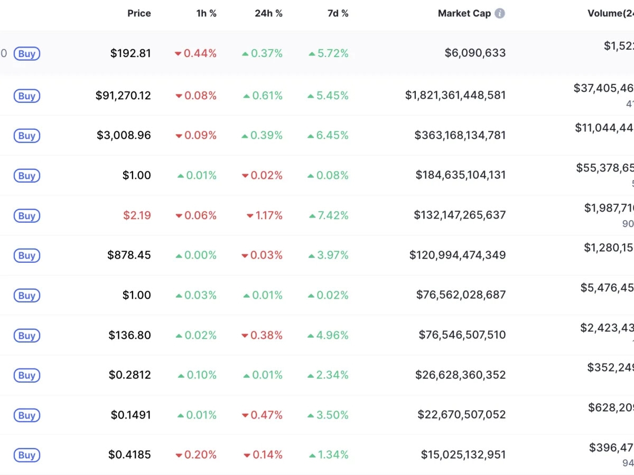This screenshot has width=634, height=475.
Task: Buy the coin with $184,635,104,131 market cap
Action: [26, 176]
